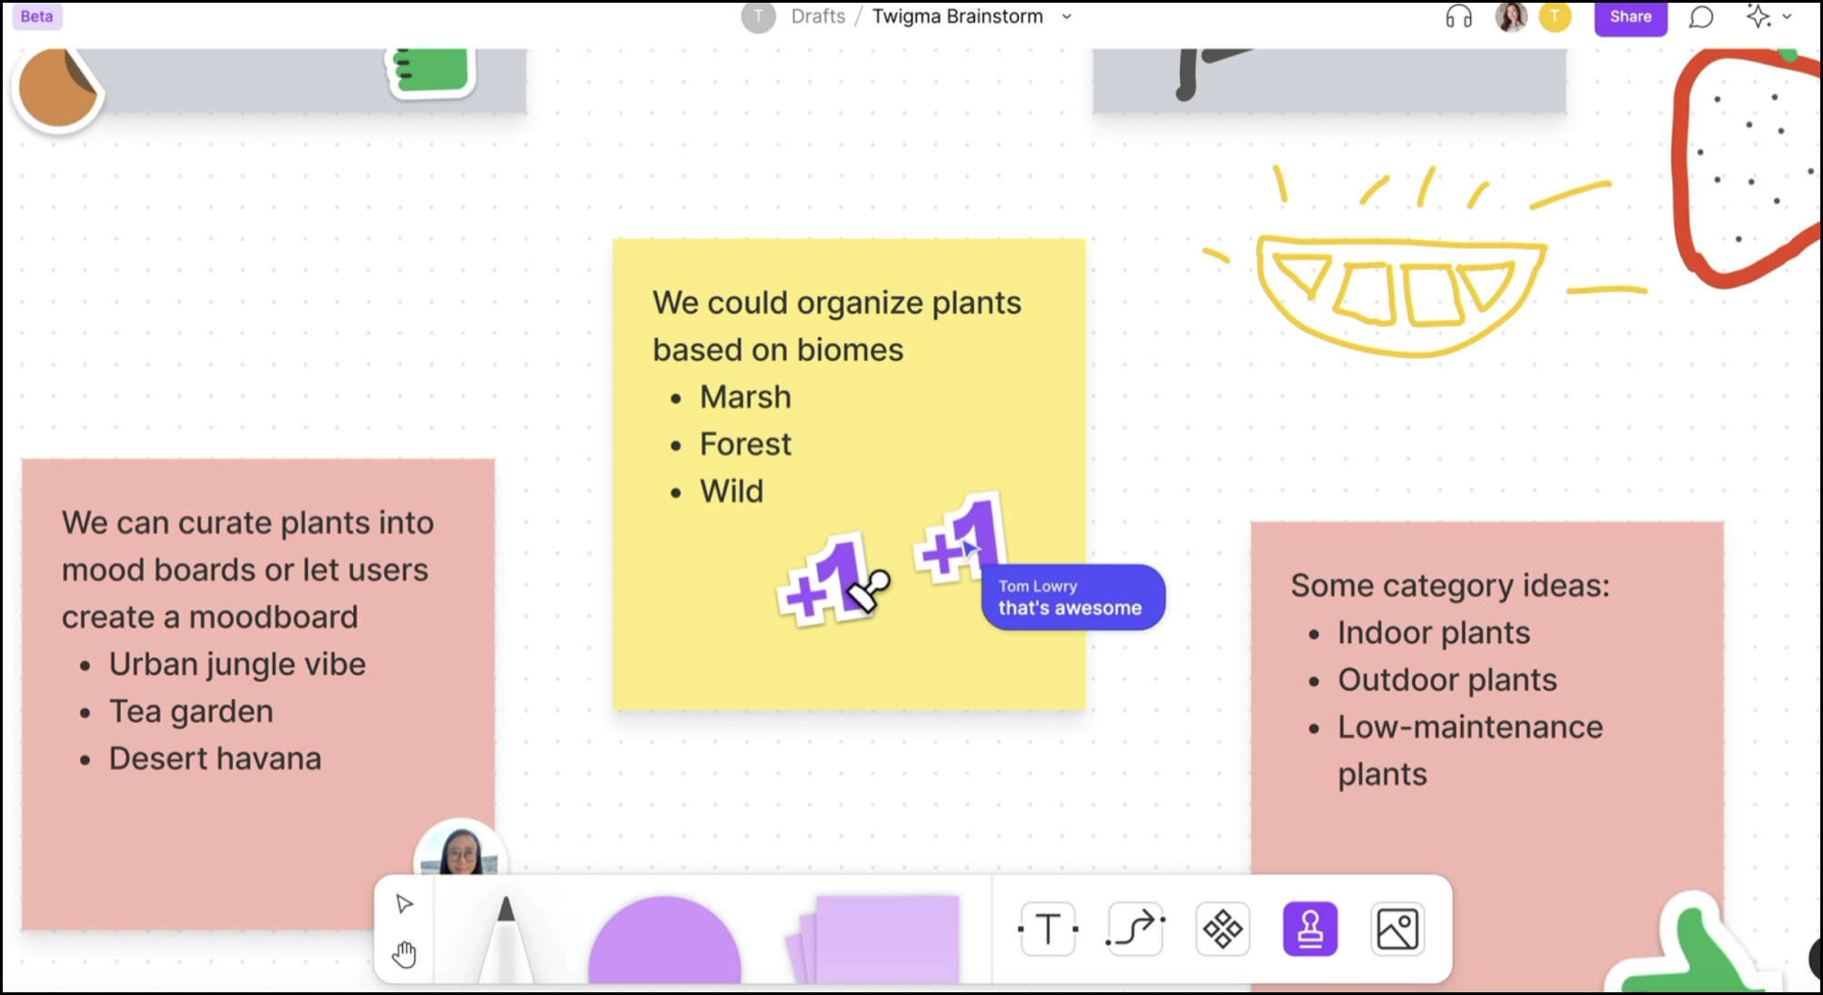Choose the purple circle shape tool

[665, 940]
